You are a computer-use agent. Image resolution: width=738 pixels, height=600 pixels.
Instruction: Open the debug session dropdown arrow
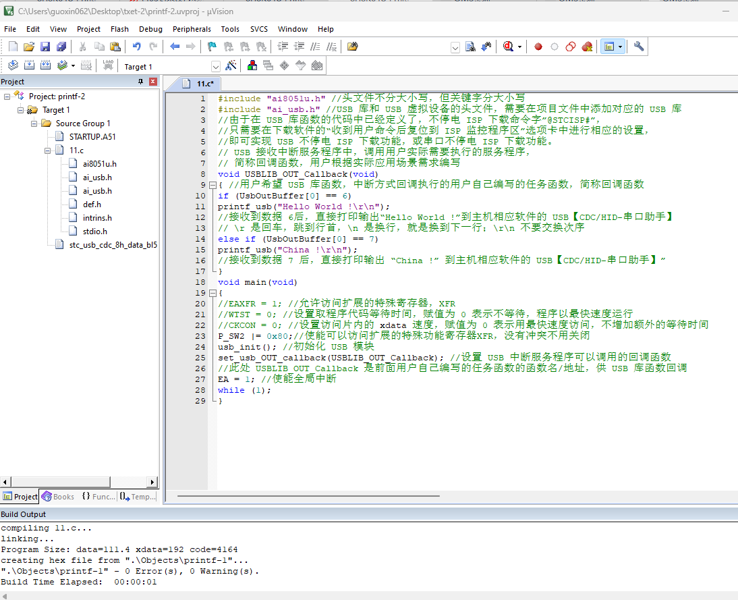coord(519,47)
